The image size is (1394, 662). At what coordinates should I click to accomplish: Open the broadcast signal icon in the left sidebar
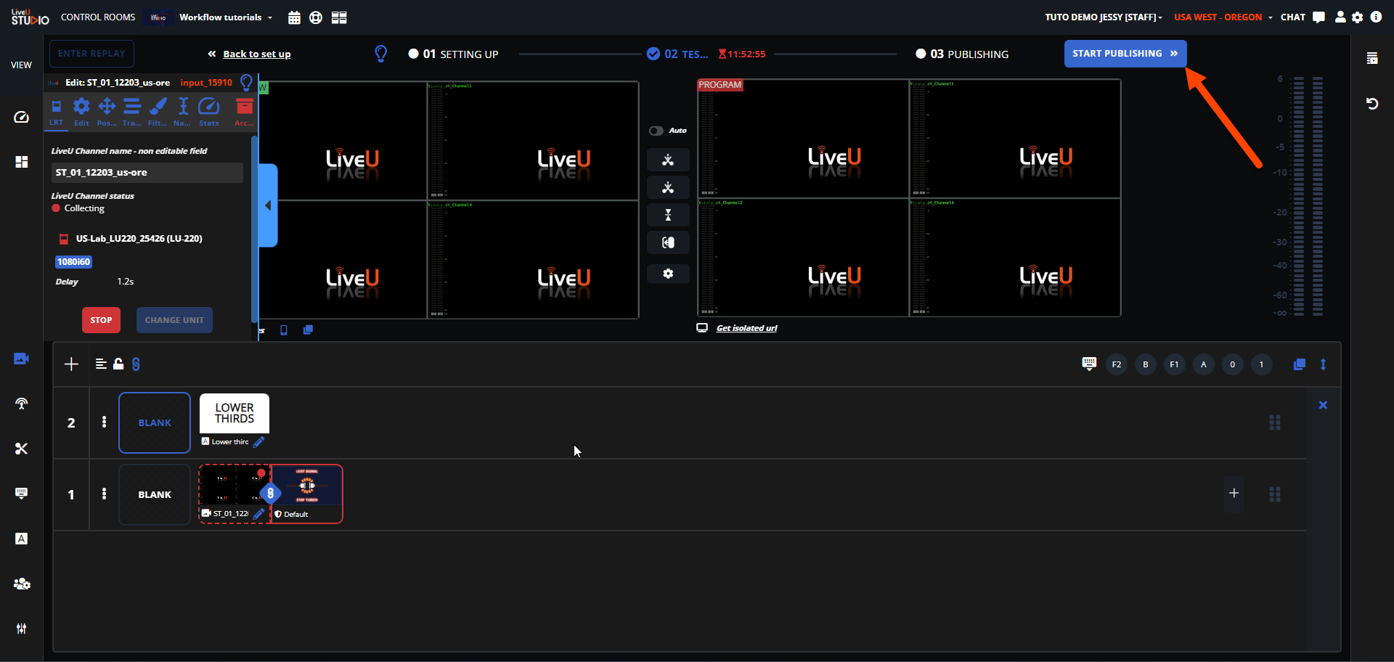(x=22, y=404)
